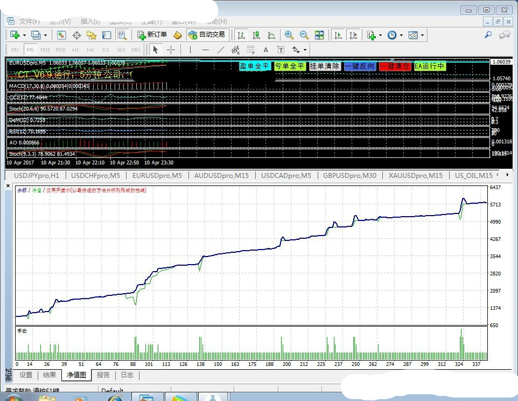This screenshot has width=518, height=401.
Task: Click the Tile Windows grid icon
Action: click(x=320, y=35)
